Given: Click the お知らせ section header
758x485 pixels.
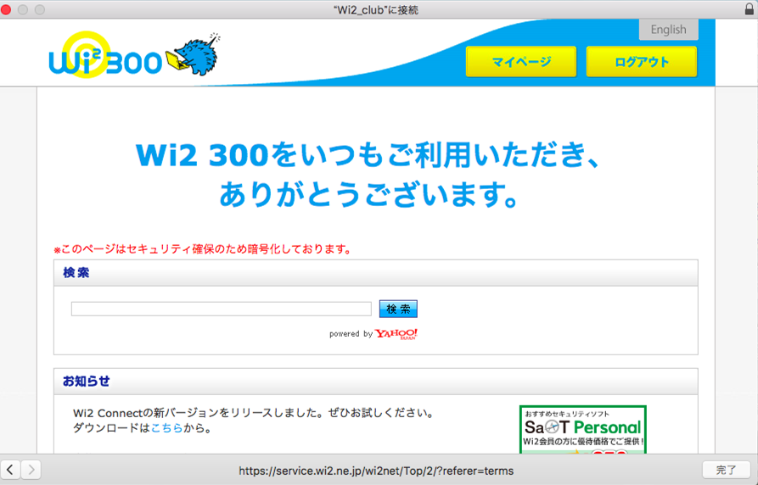Looking at the screenshot, I should (376, 382).
